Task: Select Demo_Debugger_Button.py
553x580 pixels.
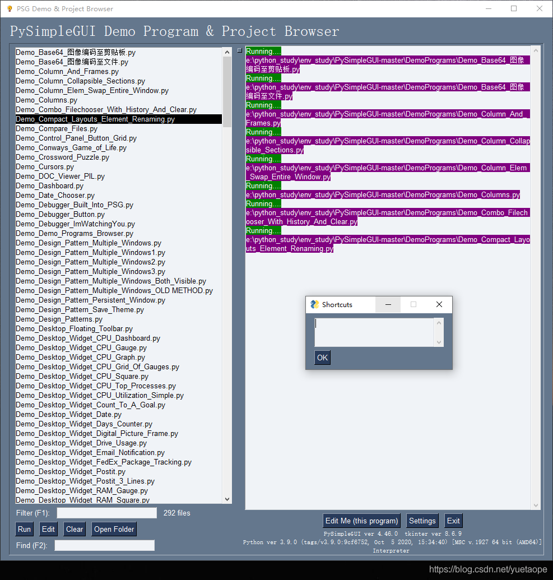Action: click(x=118, y=215)
